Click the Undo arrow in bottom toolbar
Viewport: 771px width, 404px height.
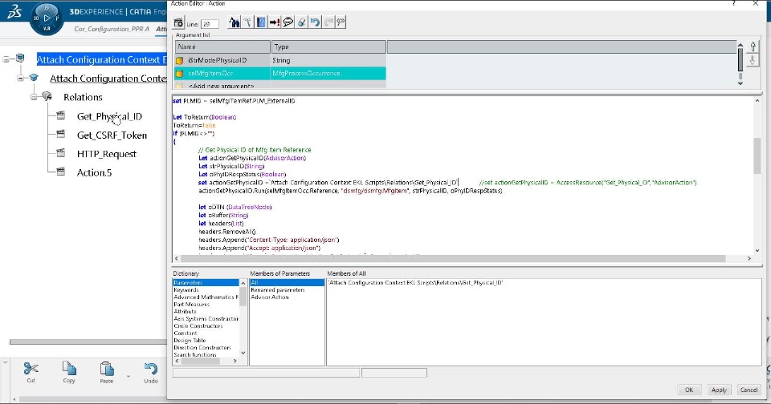pos(150,369)
